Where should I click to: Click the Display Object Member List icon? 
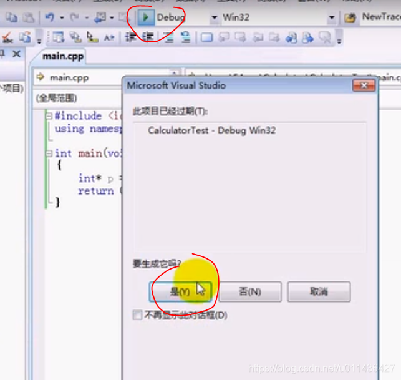pos(59,37)
